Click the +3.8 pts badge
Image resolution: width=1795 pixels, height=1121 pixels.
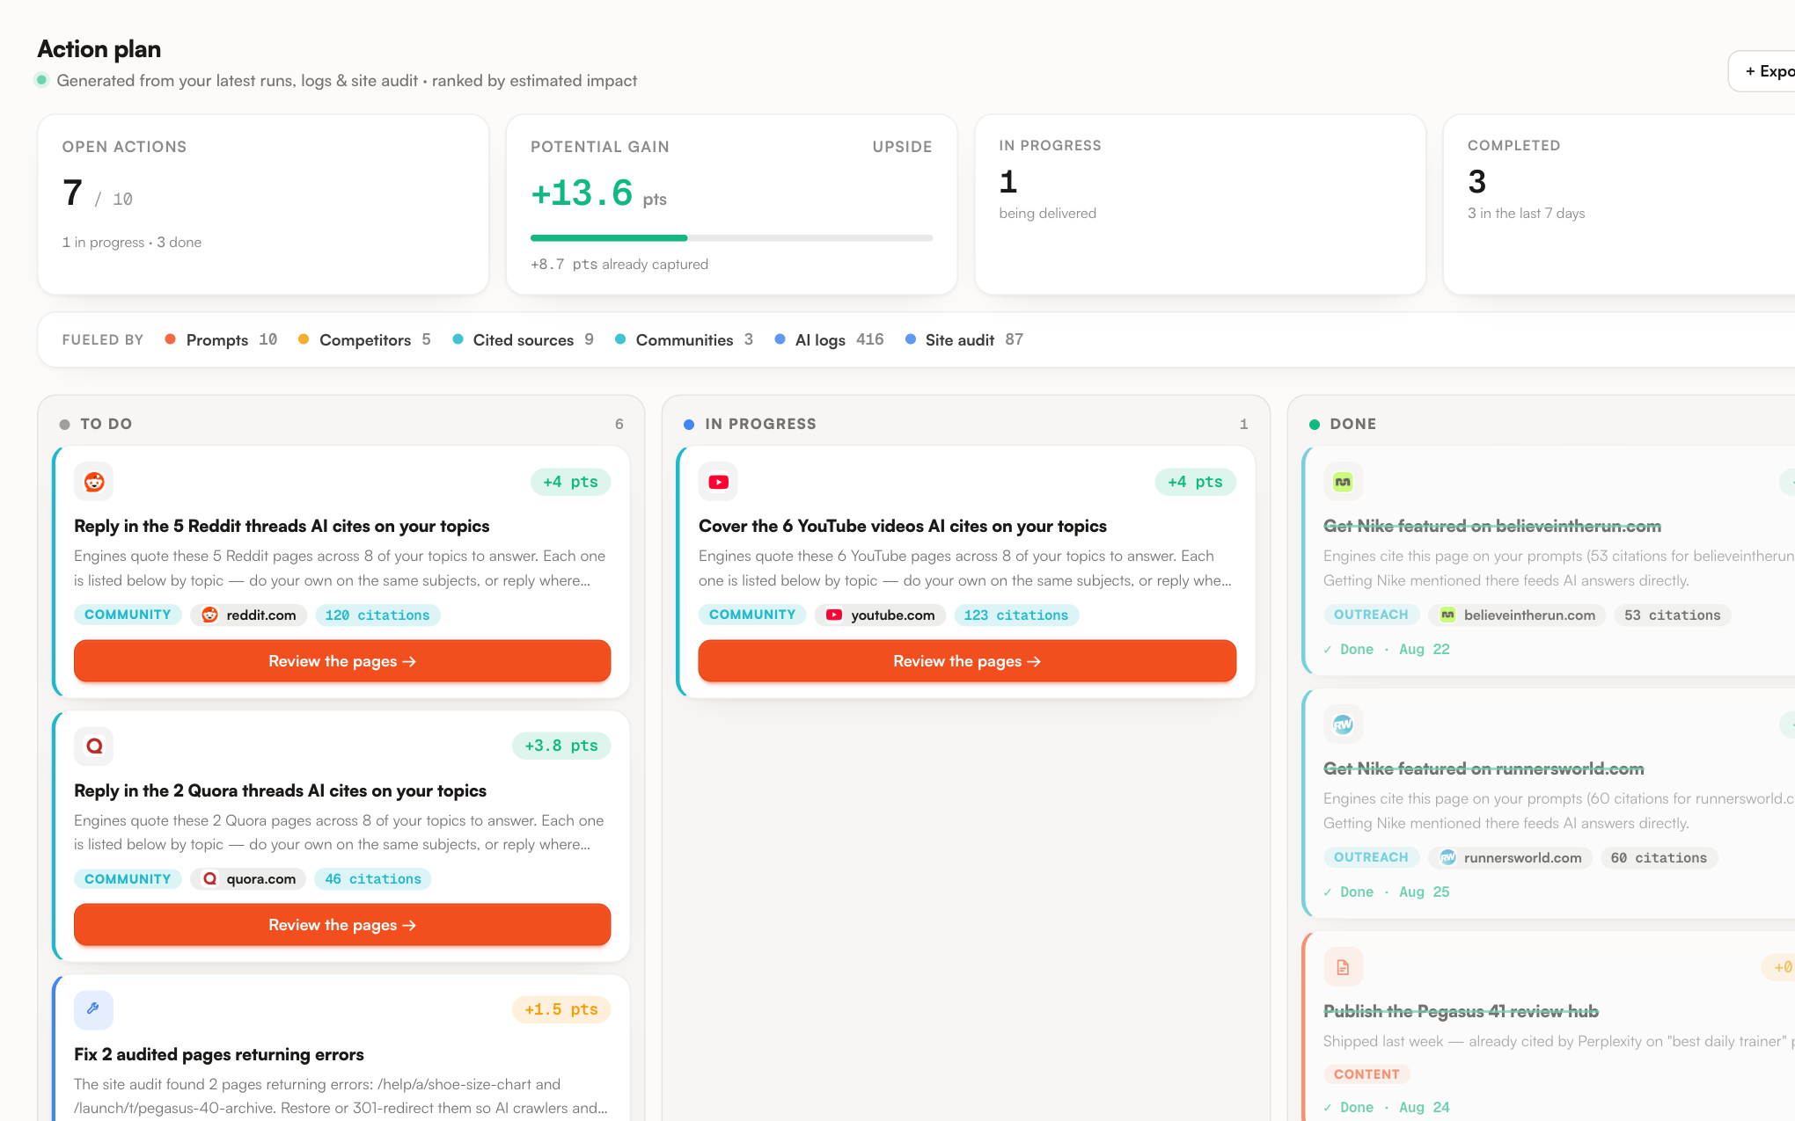561,746
